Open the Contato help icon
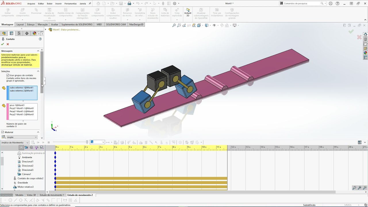The width and height of the screenshot is (368, 207). 40,39
